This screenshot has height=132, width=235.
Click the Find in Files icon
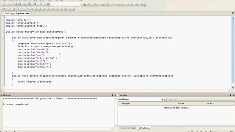pos(84,4)
